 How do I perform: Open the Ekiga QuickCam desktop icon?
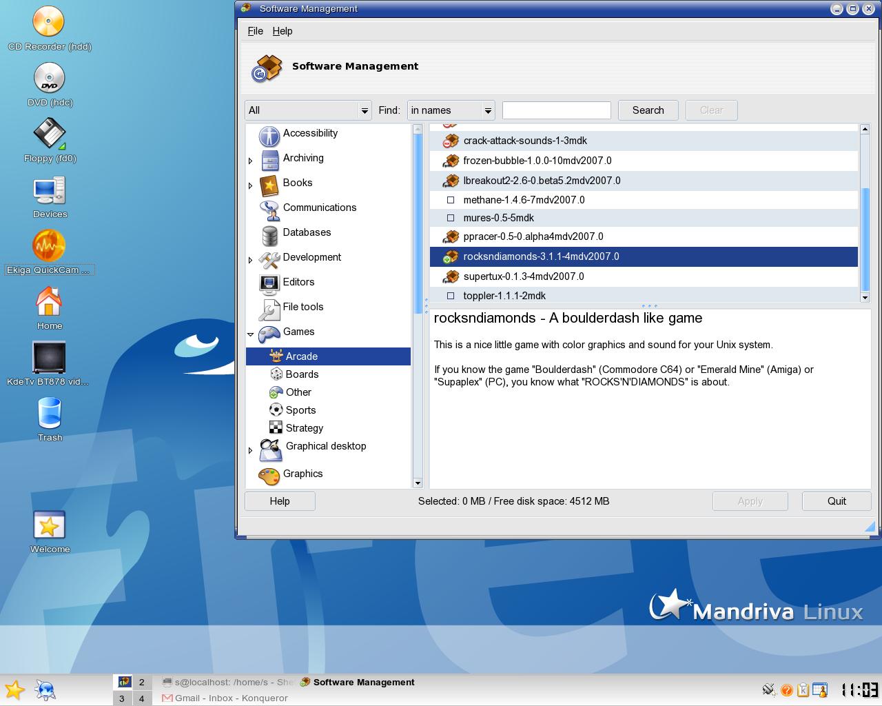pos(49,245)
